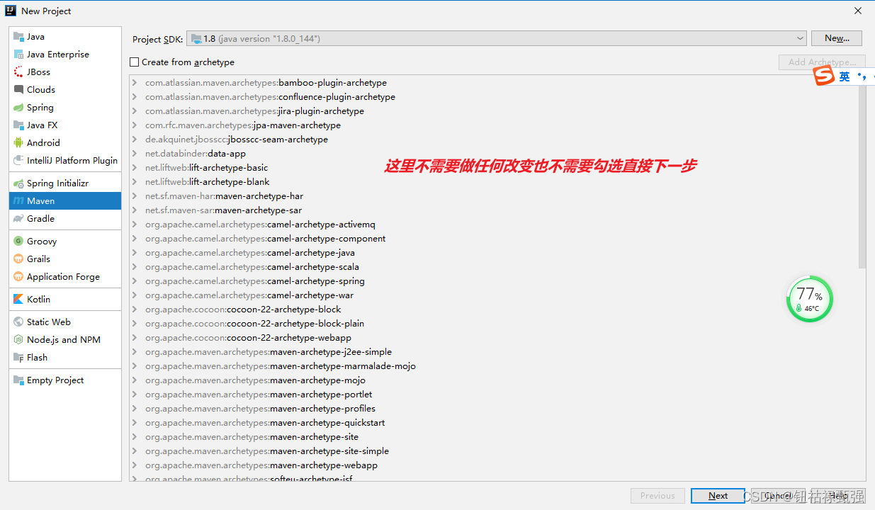
Task: Expand the camel-archetype-activemq node
Action: coord(135,225)
